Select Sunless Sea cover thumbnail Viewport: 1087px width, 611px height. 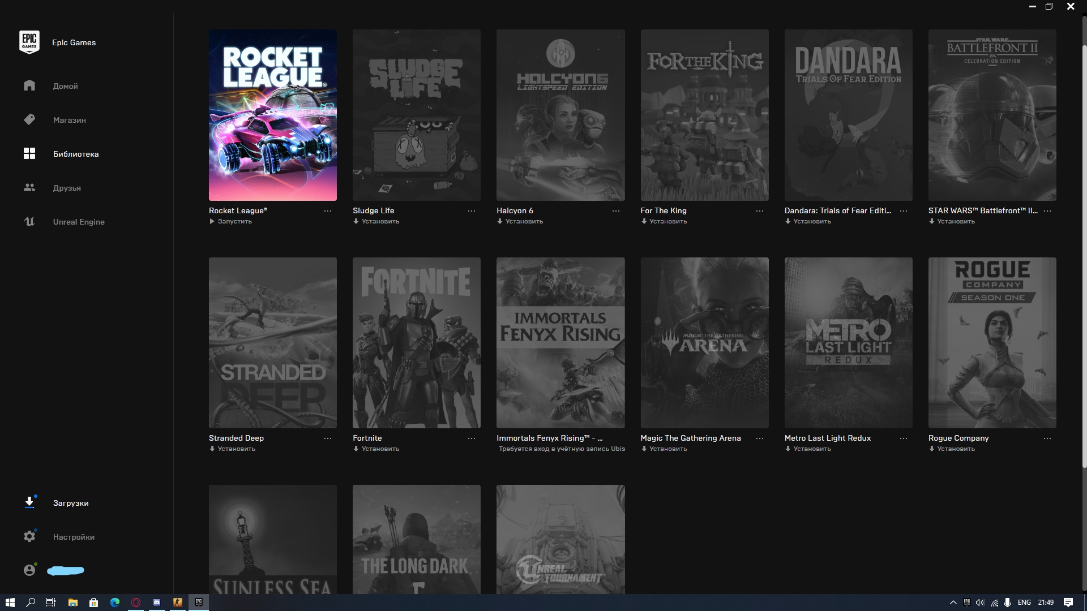[x=273, y=539]
